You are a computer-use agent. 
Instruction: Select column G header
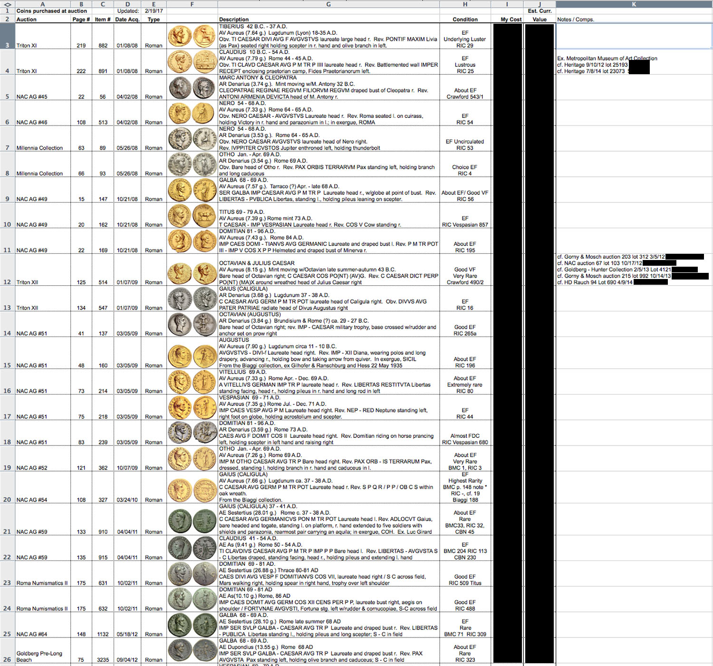(x=328, y=4)
